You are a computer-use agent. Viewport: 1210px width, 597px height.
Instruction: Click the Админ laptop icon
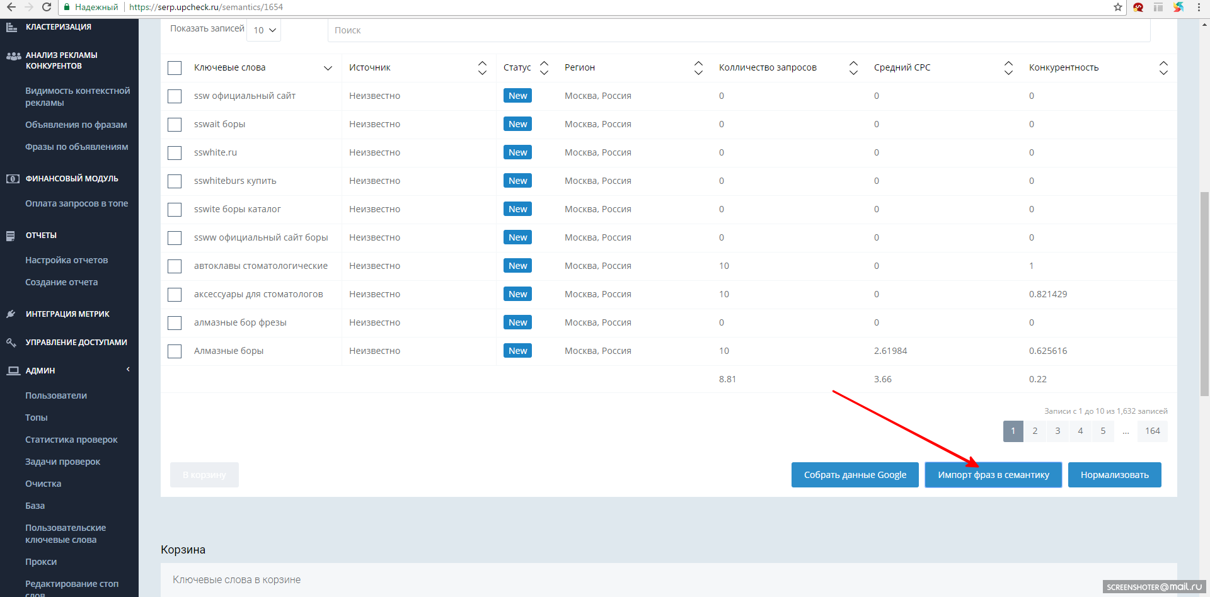[13, 371]
